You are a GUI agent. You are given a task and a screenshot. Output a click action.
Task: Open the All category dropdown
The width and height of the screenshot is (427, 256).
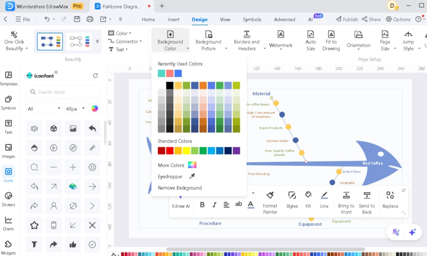pyautogui.click(x=44, y=109)
